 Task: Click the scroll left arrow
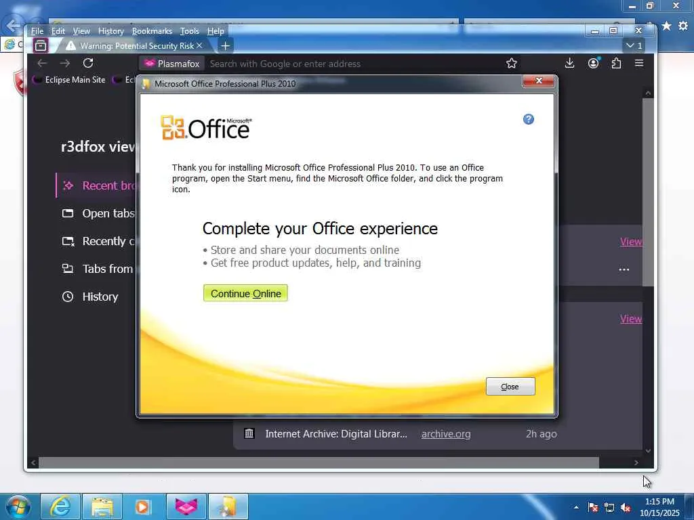click(33, 462)
